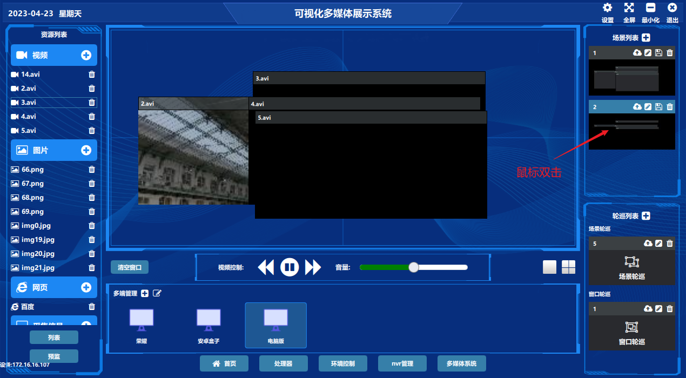The height and width of the screenshot is (378, 686).
Task: Upload scene 2 with its cloud icon
Action: point(637,107)
